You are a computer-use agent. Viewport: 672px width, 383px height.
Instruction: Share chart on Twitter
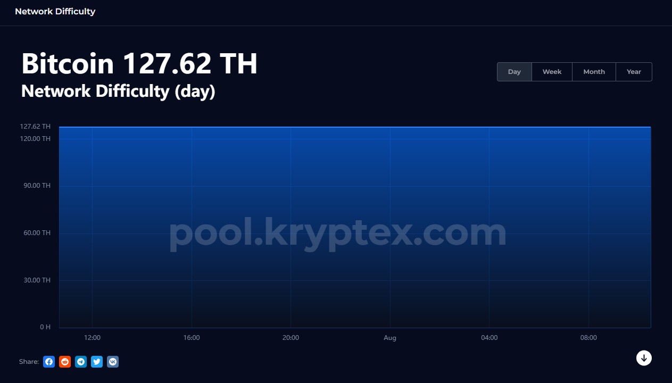[x=97, y=362]
